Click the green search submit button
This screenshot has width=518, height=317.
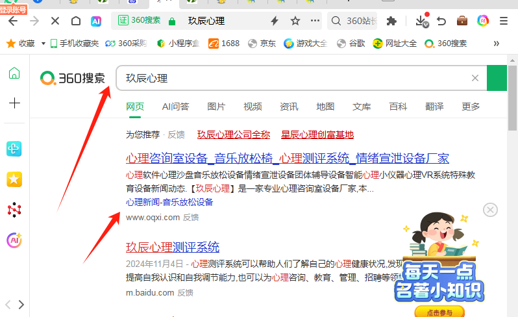click(497, 78)
